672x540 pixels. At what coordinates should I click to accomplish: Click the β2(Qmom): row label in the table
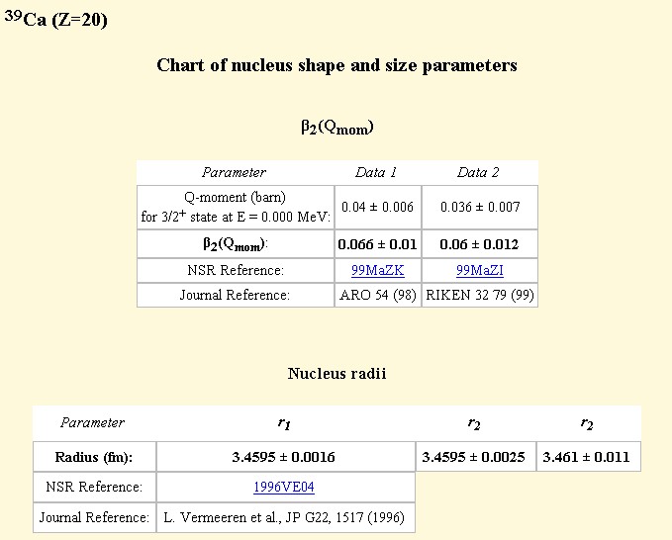(236, 244)
